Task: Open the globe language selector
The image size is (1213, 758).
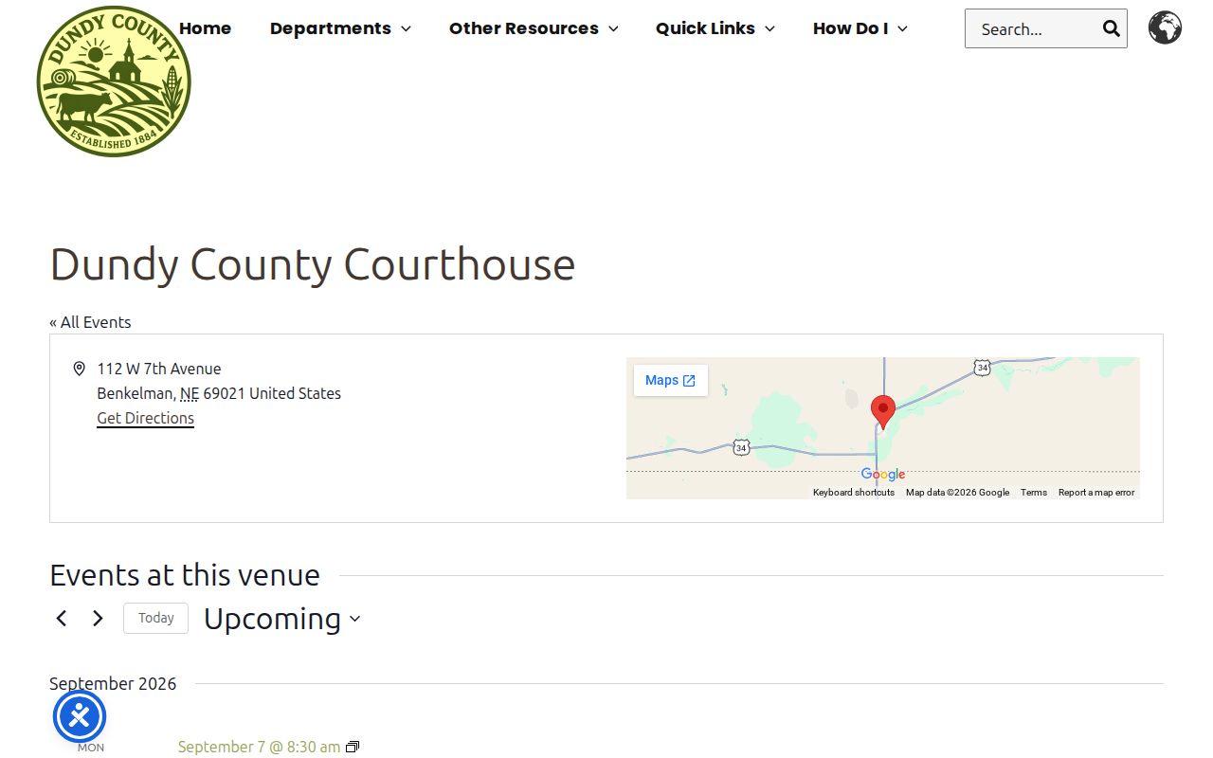Action: coord(1165,27)
